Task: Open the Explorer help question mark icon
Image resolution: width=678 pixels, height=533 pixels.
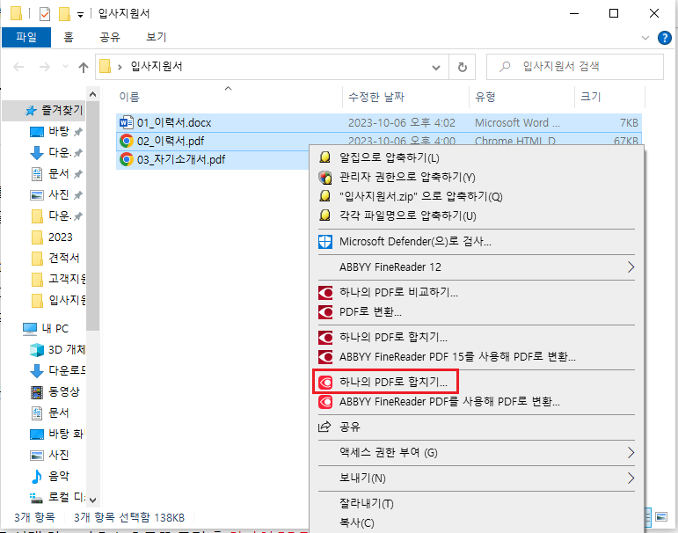Action: coord(665,38)
